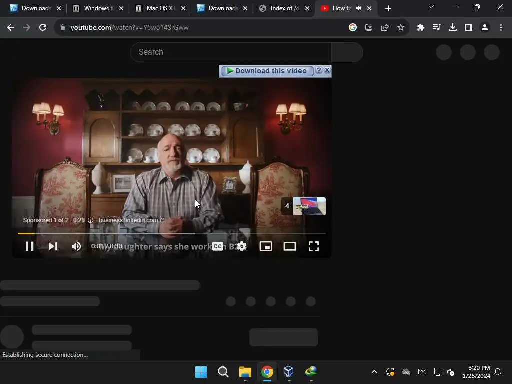
Task: Open media controls in toolbar
Action: click(436, 28)
